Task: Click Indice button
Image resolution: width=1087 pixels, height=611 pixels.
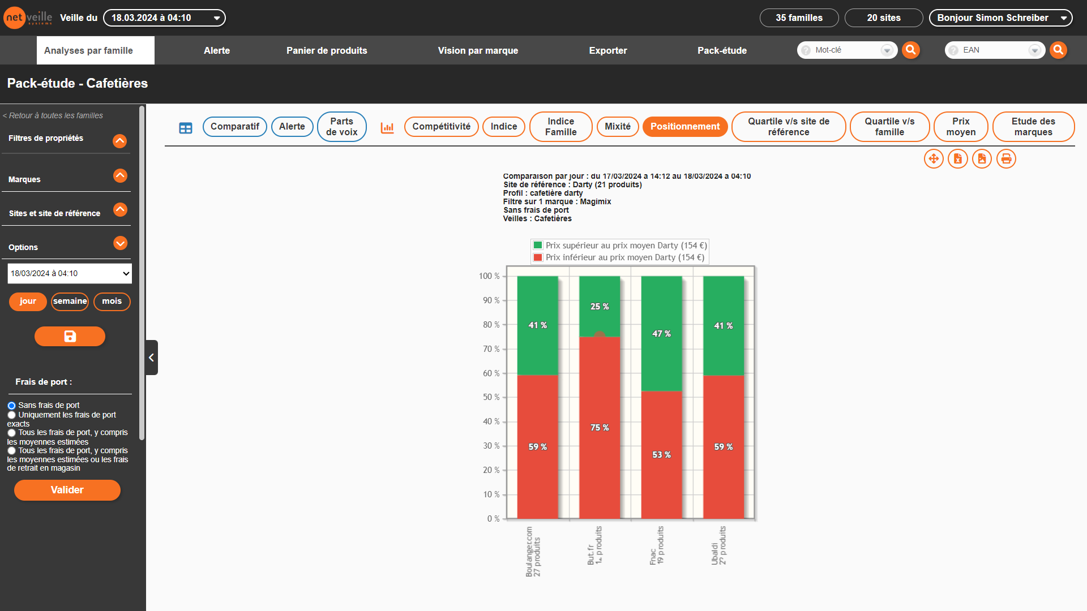Action: [x=504, y=127]
